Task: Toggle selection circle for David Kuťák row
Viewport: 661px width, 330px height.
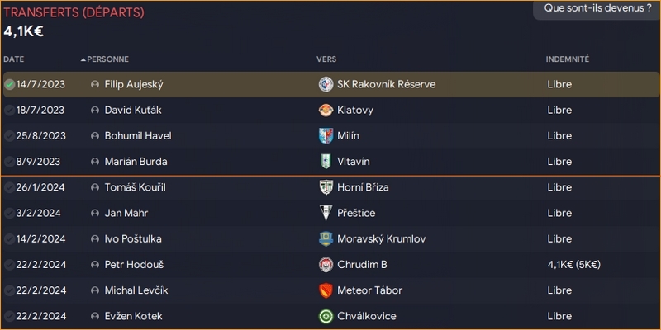Action: (x=9, y=110)
